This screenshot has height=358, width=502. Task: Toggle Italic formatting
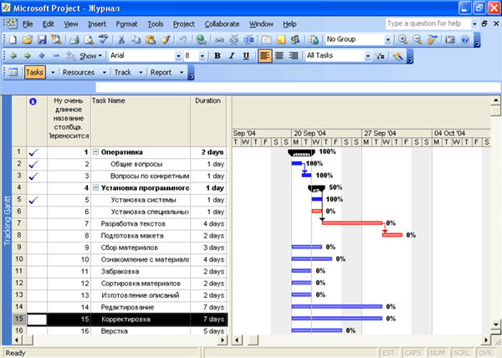pos(232,56)
